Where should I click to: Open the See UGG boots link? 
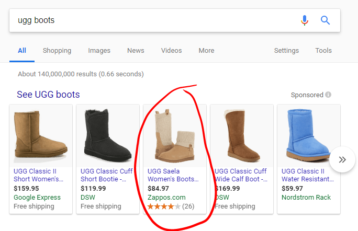coord(48,95)
